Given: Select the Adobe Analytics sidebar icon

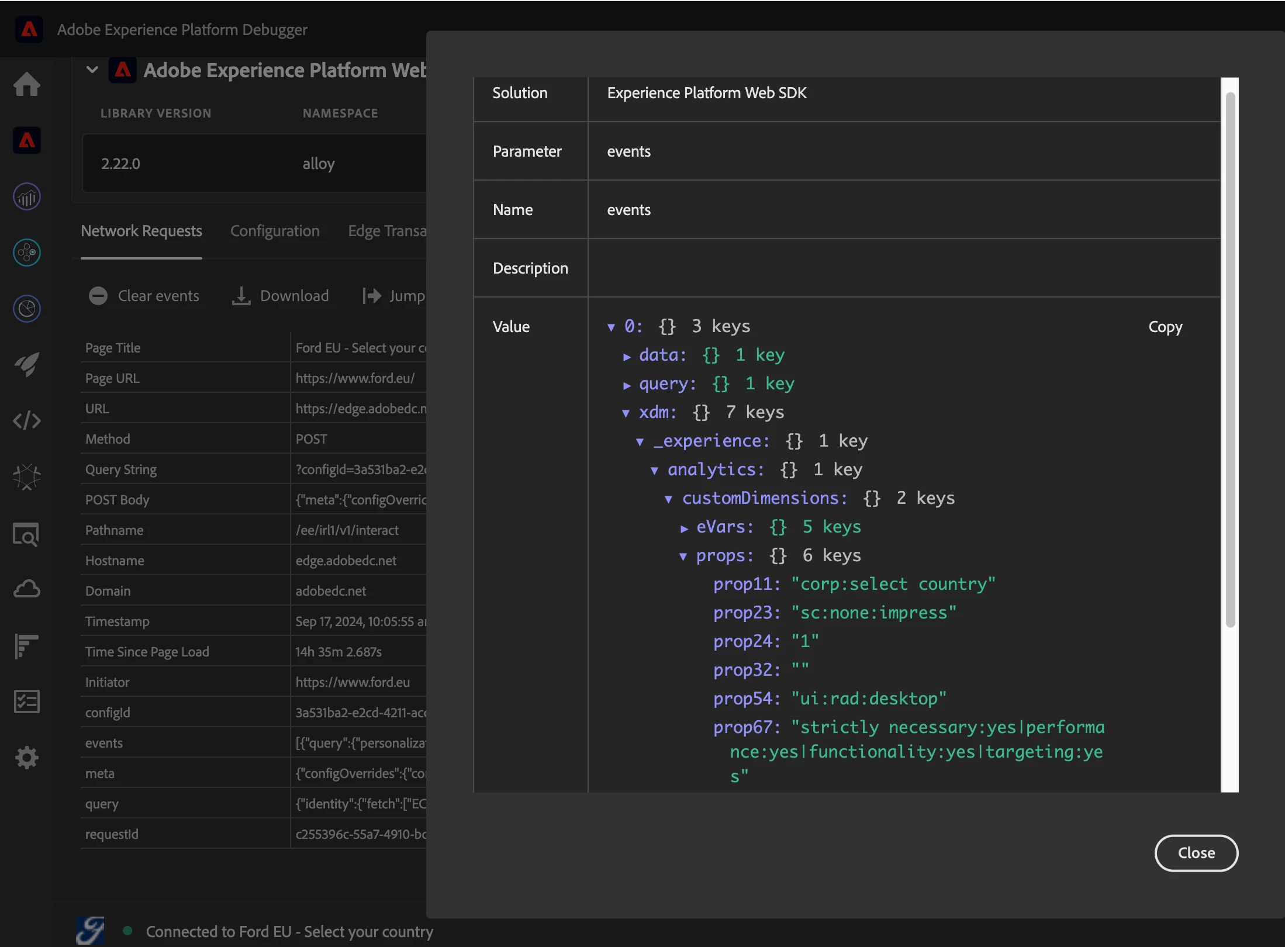Looking at the screenshot, I should 27,196.
